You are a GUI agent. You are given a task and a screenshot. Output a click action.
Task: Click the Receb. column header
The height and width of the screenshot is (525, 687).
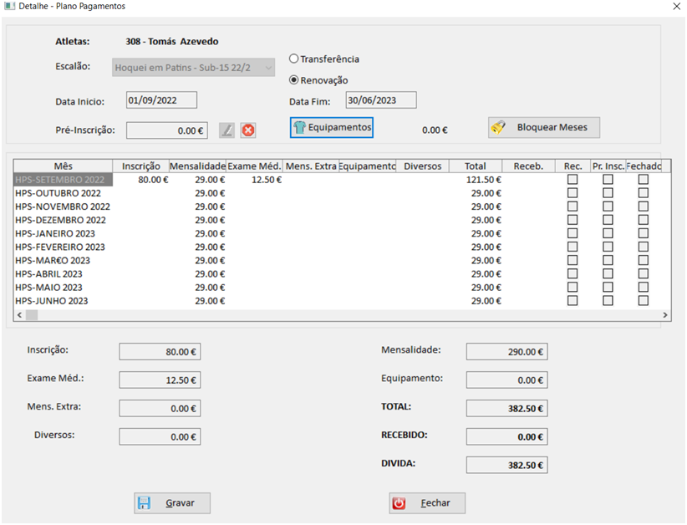[528, 166]
